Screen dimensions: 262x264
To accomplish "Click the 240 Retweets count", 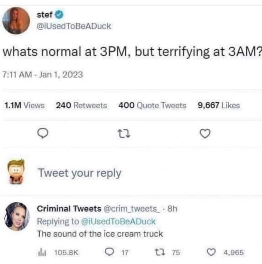I will click(81, 106).
